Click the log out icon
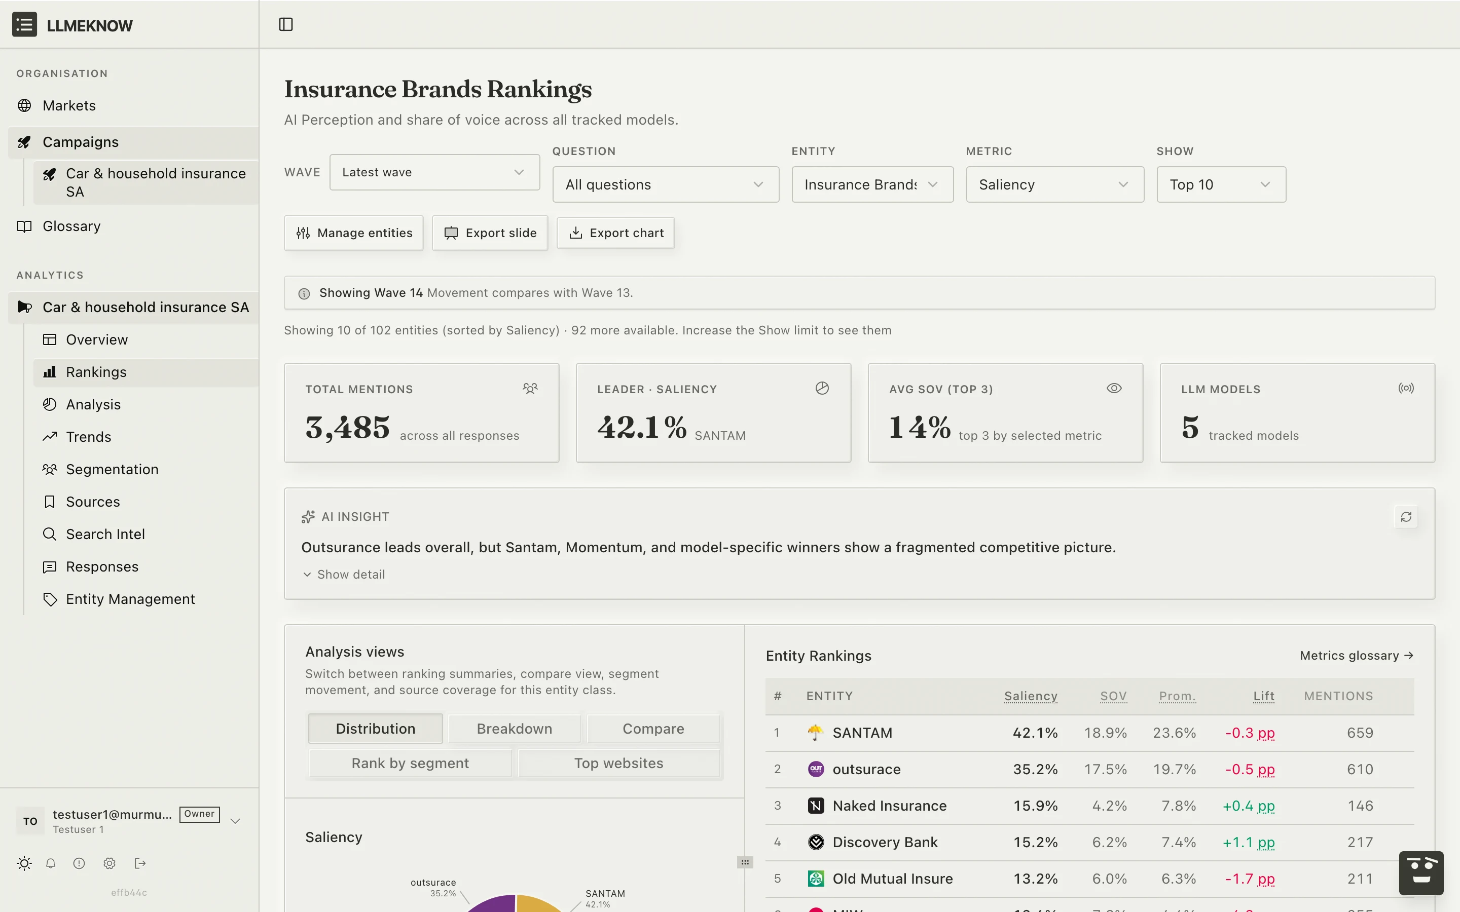 140,863
